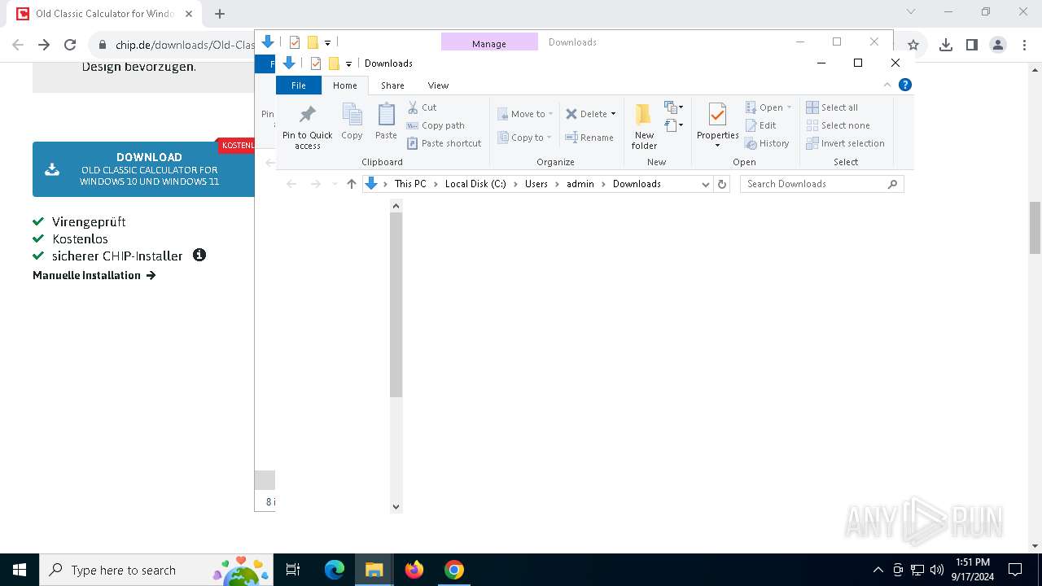This screenshot has height=586, width=1042.
Task: Click Properties checkmark icon in front window title bar
Action: 316,63
